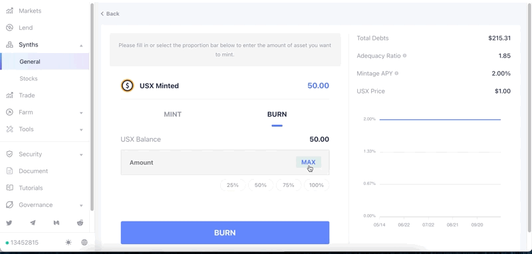Collapse the Synths menu section
The image size is (532, 254).
pyautogui.click(x=81, y=45)
